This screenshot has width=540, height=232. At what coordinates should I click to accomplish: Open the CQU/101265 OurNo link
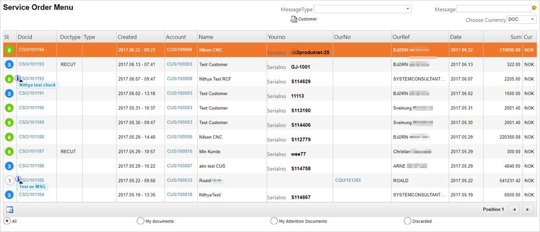tap(347, 180)
